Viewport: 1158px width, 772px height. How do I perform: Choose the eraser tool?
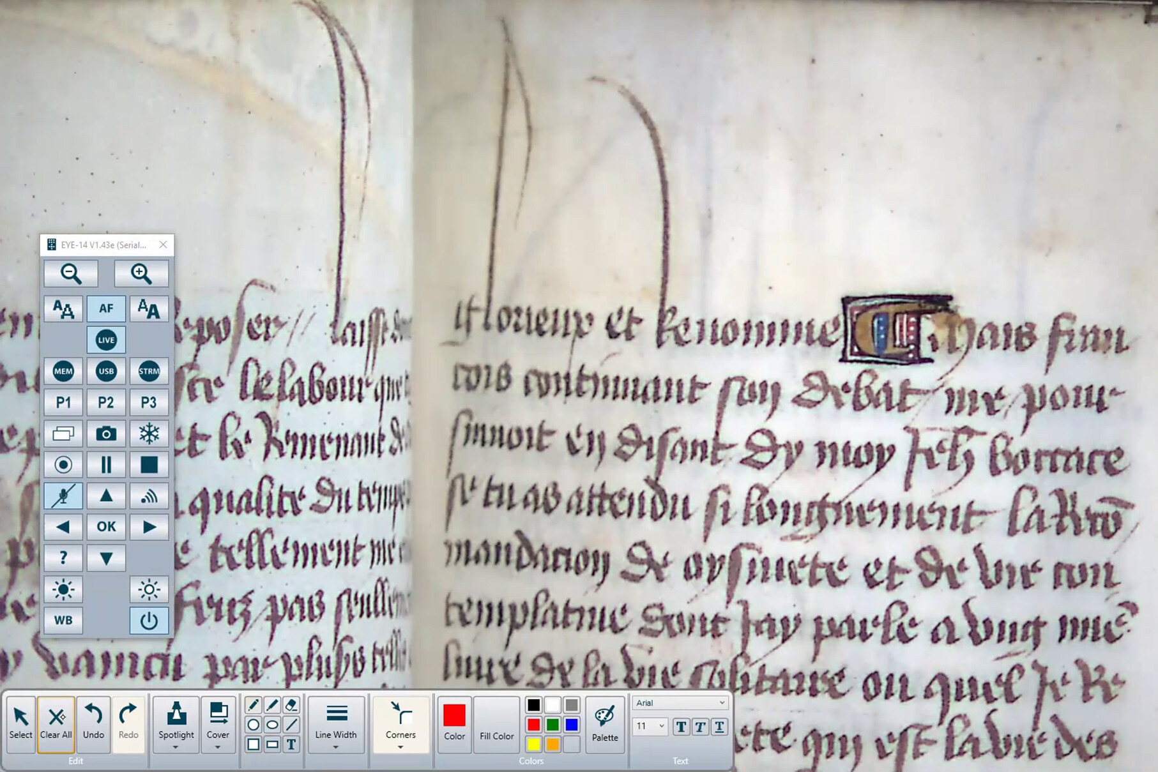[291, 705]
